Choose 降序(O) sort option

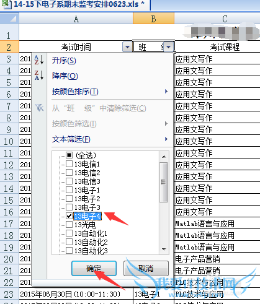[x=65, y=76]
